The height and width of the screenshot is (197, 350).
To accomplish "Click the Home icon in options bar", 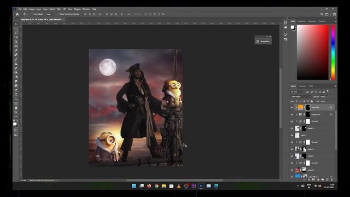I will (x=17, y=14).
